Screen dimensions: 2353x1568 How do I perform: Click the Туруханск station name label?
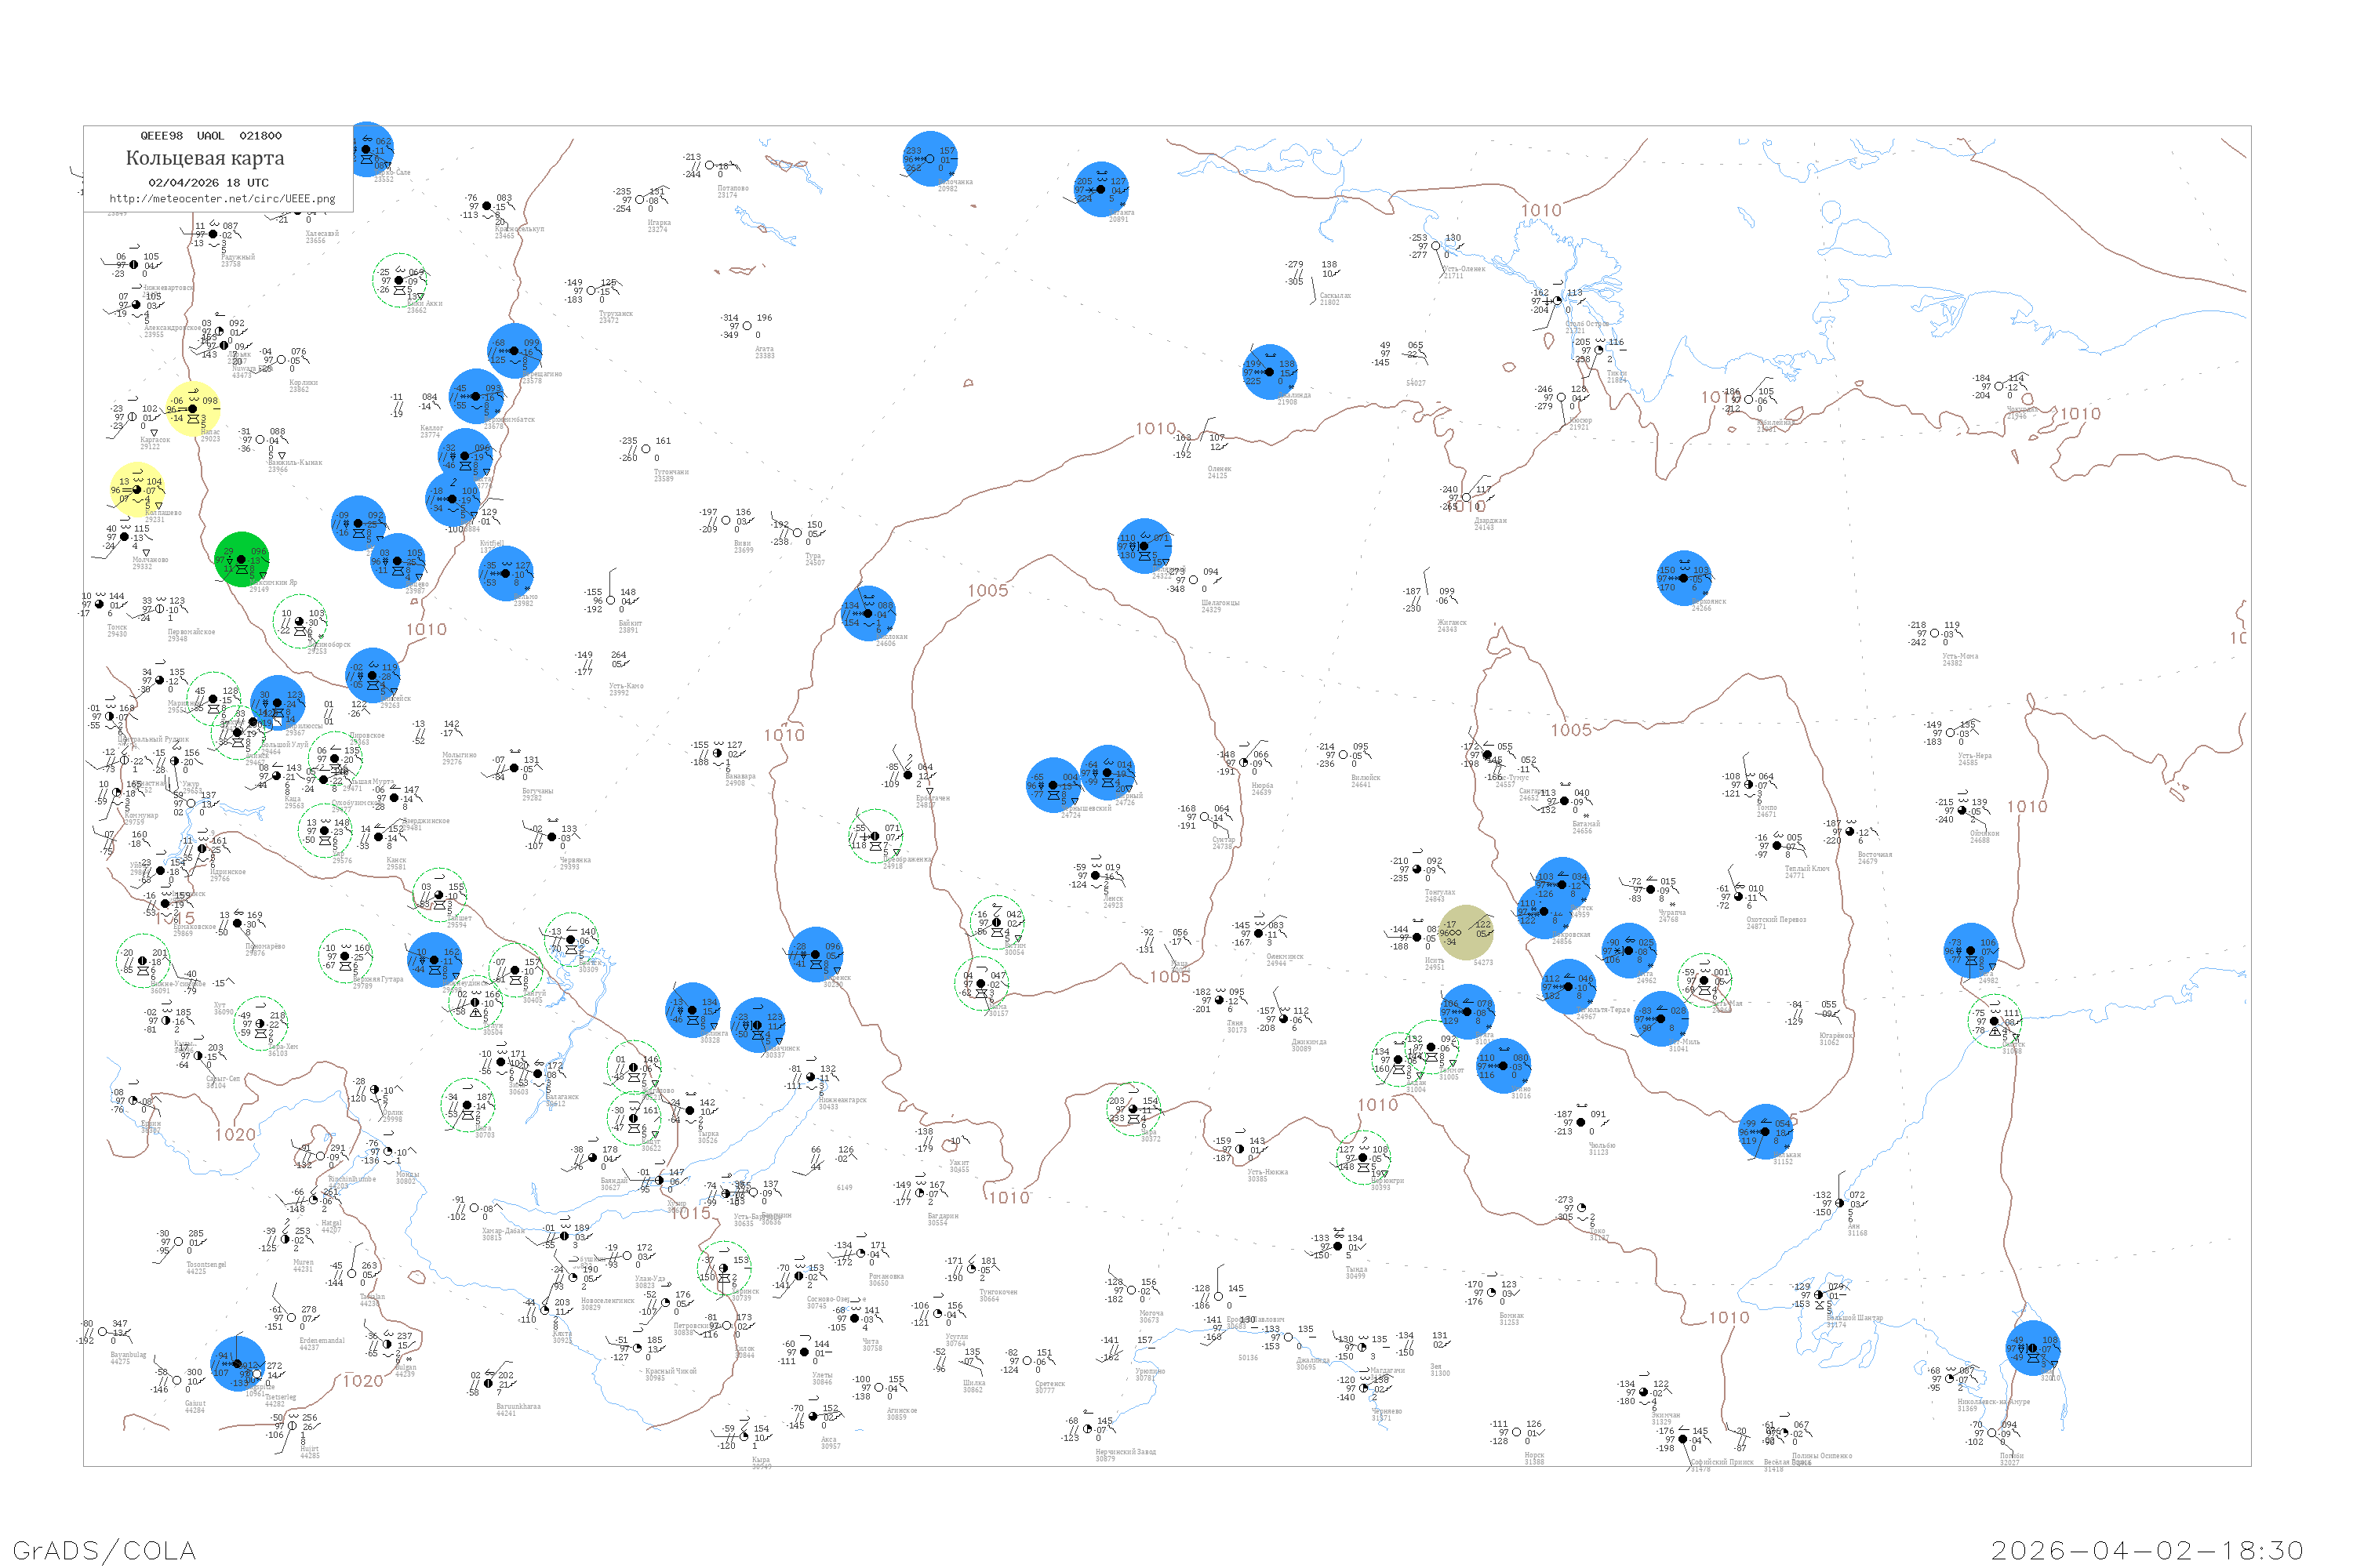[x=615, y=313]
